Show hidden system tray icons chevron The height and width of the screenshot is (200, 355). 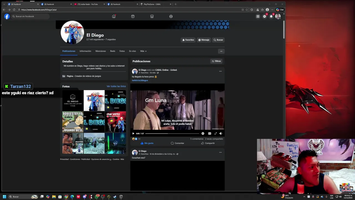tap(304, 197)
